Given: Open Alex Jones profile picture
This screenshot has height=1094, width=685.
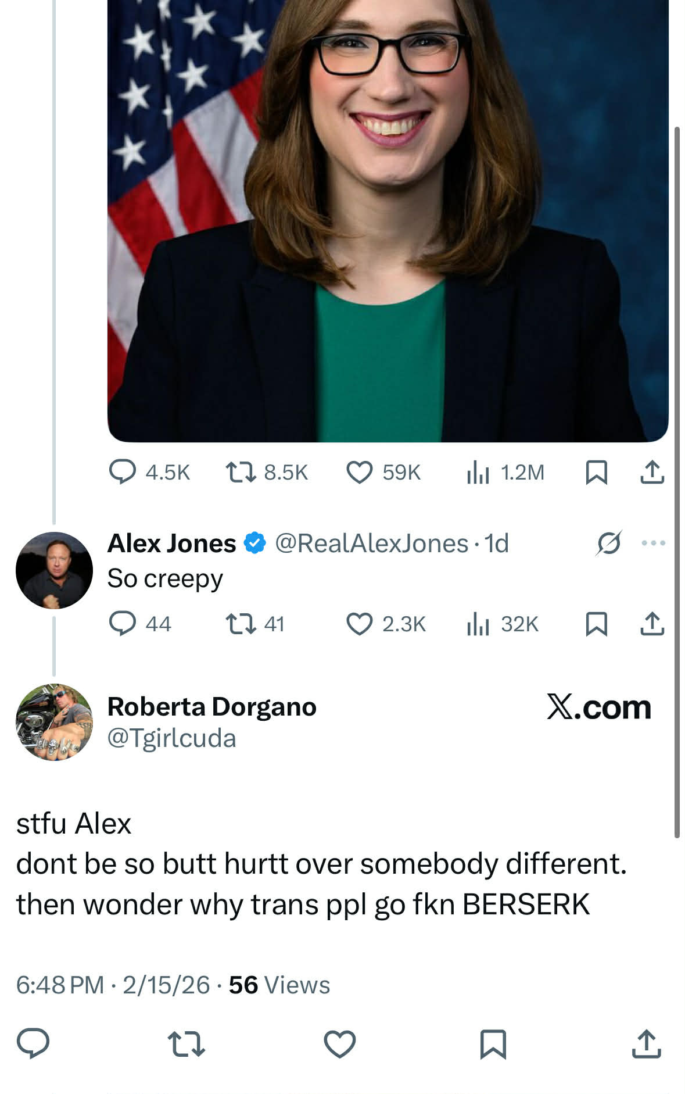Looking at the screenshot, I should 54,570.
